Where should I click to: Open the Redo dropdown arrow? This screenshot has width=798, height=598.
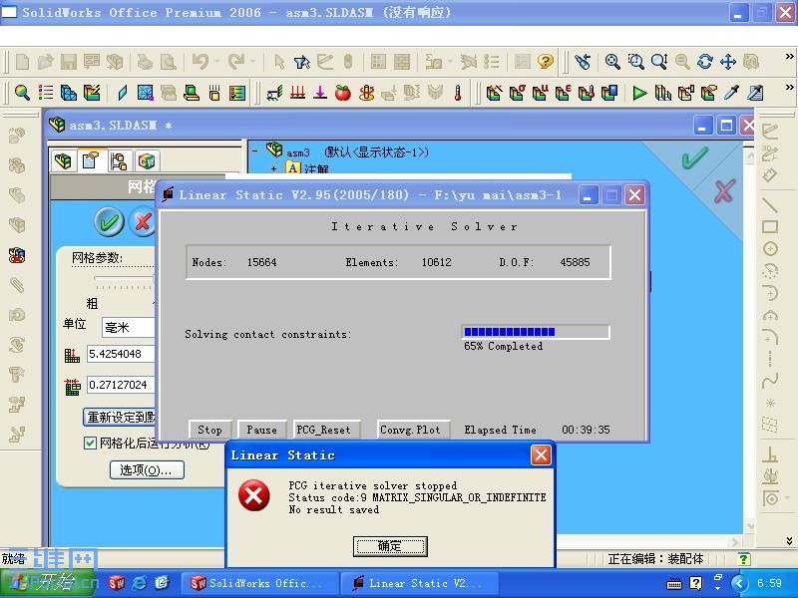[x=253, y=62]
